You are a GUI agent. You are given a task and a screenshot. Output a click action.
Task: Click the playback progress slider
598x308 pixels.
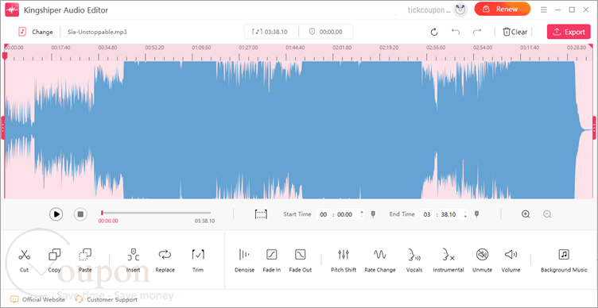coord(156,213)
